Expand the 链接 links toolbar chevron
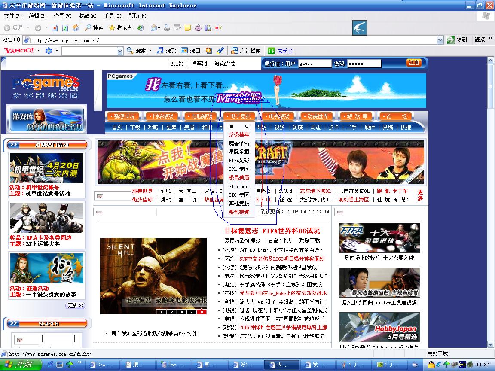 pyautogui.click(x=491, y=39)
